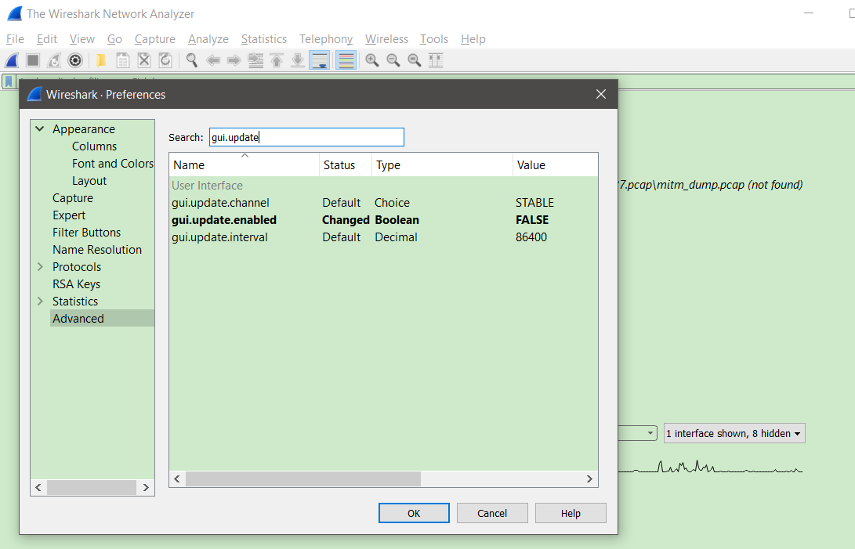Cancel the Preferences dialog
This screenshot has width=855, height=549.
click(492, 513)
